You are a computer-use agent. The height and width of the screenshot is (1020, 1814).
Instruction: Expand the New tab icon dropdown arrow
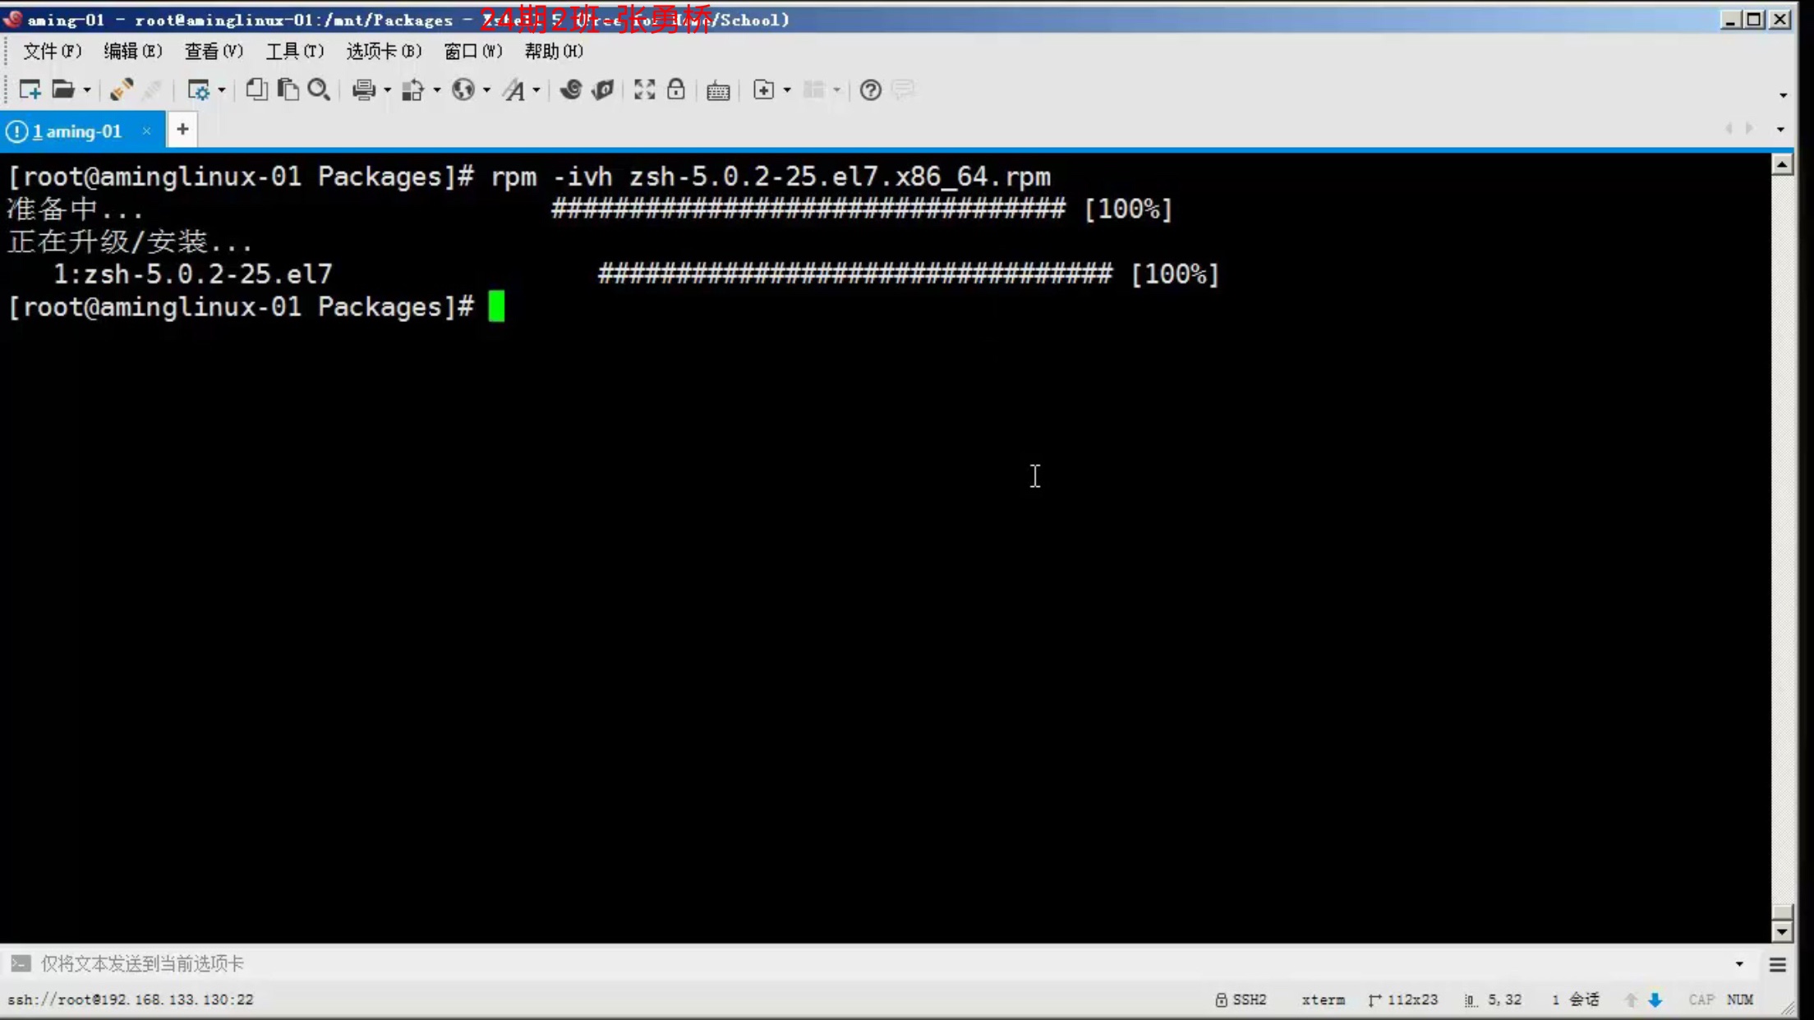coord(787,90)
